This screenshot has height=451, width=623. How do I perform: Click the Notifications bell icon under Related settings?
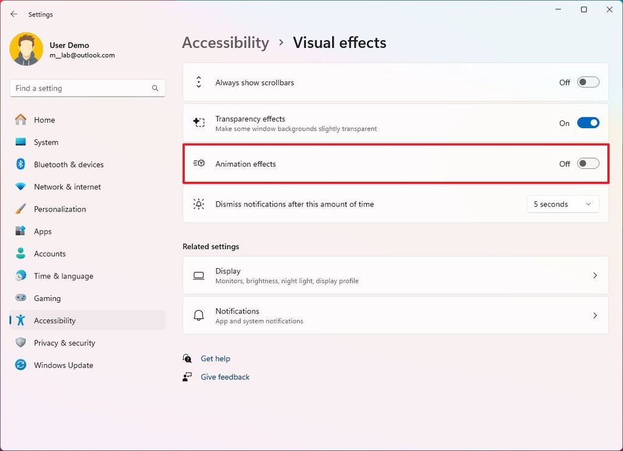pyautogui.click(x=198, y=315)
